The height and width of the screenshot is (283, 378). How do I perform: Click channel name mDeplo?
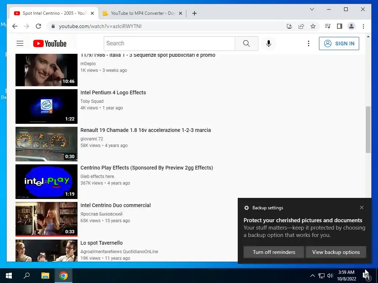tap(88, 63)
